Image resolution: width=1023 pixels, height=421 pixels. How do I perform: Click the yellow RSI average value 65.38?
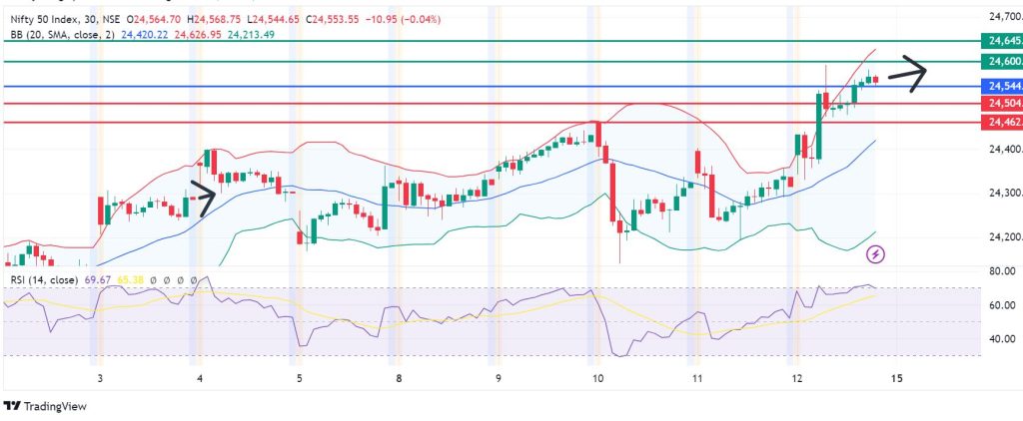(131, 279)
